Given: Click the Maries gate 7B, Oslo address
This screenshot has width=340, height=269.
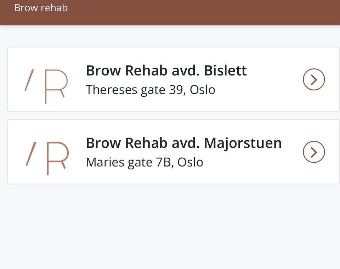Looking at the screenshot, I should click(x=144, y=162).
